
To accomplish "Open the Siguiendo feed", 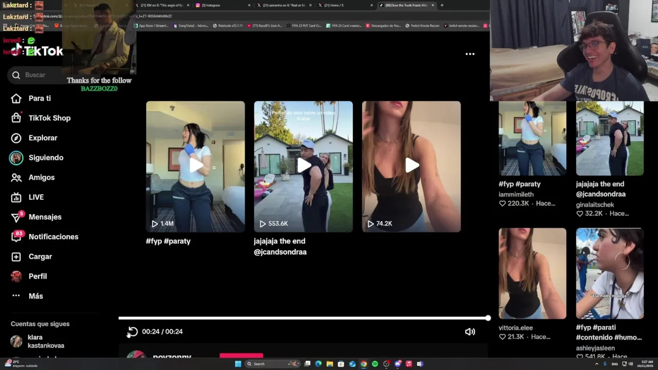I will (x=36, y=158).
